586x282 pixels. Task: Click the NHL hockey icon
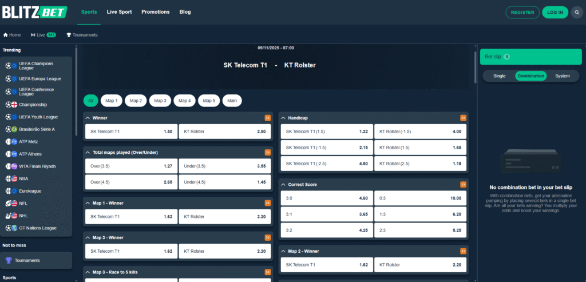(x=8, y=216)
